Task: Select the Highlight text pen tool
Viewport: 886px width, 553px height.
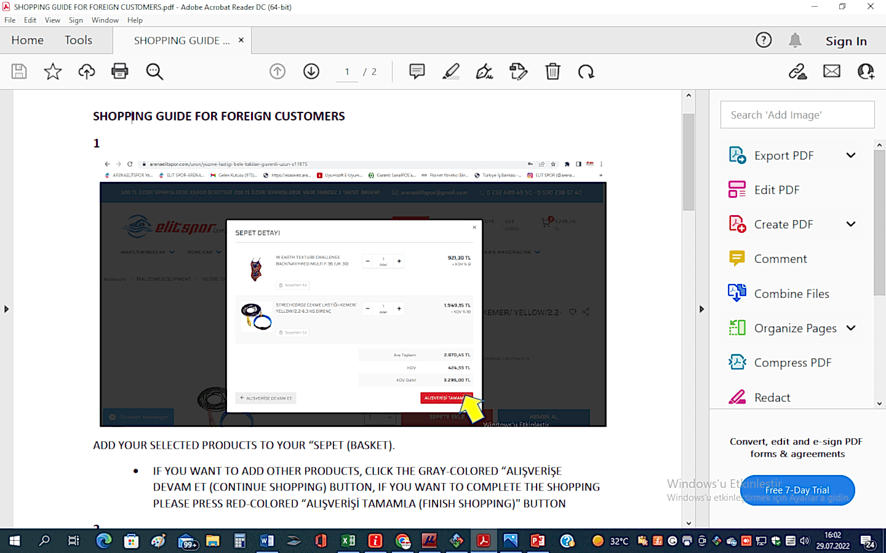Action: pos(451,71)
